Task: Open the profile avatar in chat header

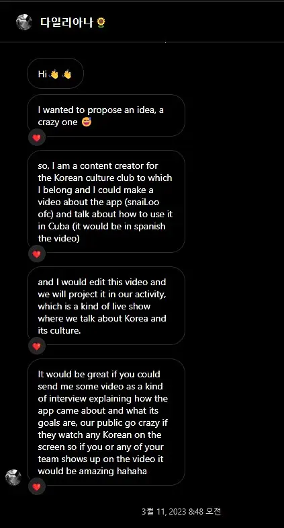Action: coord(24,23)
